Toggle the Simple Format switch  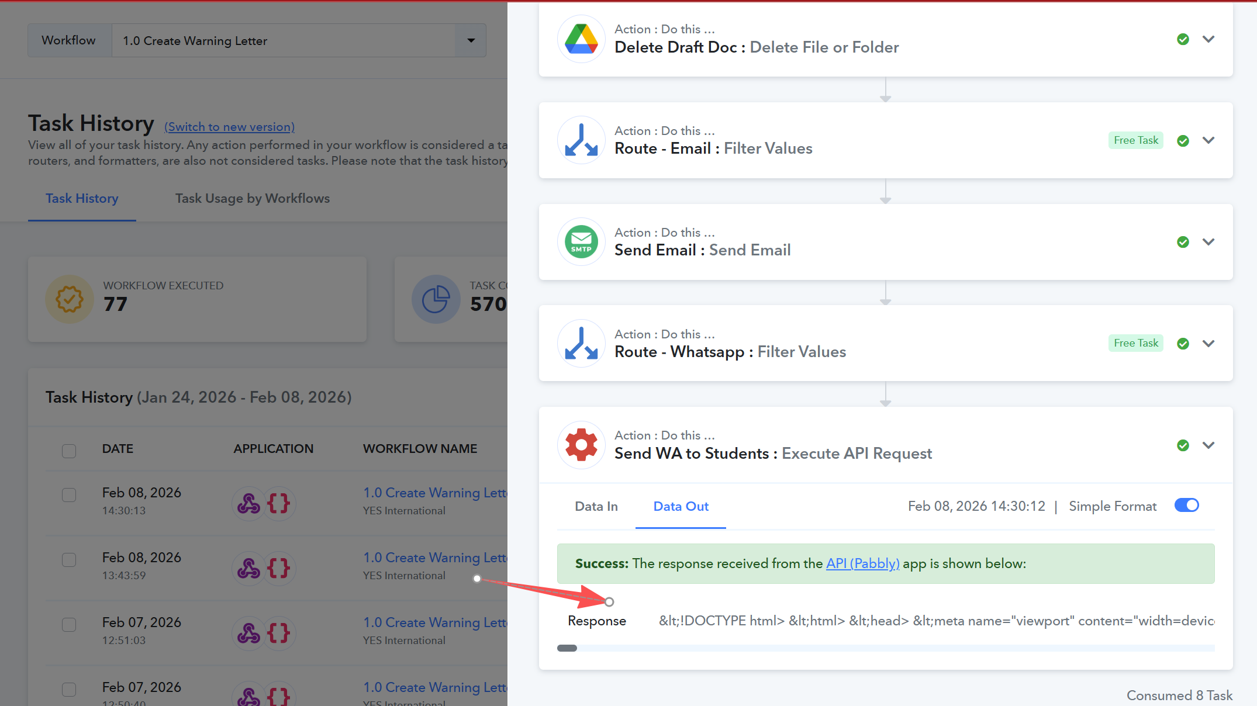point(1186,506)
